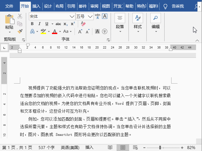Open font size 五号 dropdown

point(90,17)
